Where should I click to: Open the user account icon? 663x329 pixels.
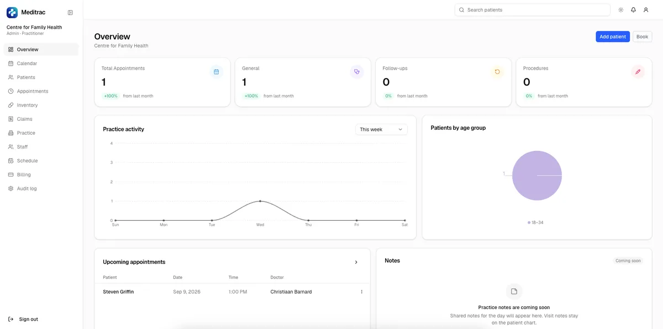646,10
